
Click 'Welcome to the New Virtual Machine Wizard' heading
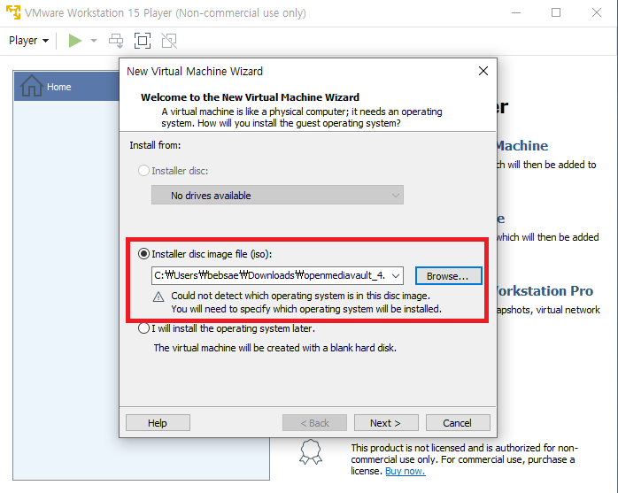[x=250, y=97]
